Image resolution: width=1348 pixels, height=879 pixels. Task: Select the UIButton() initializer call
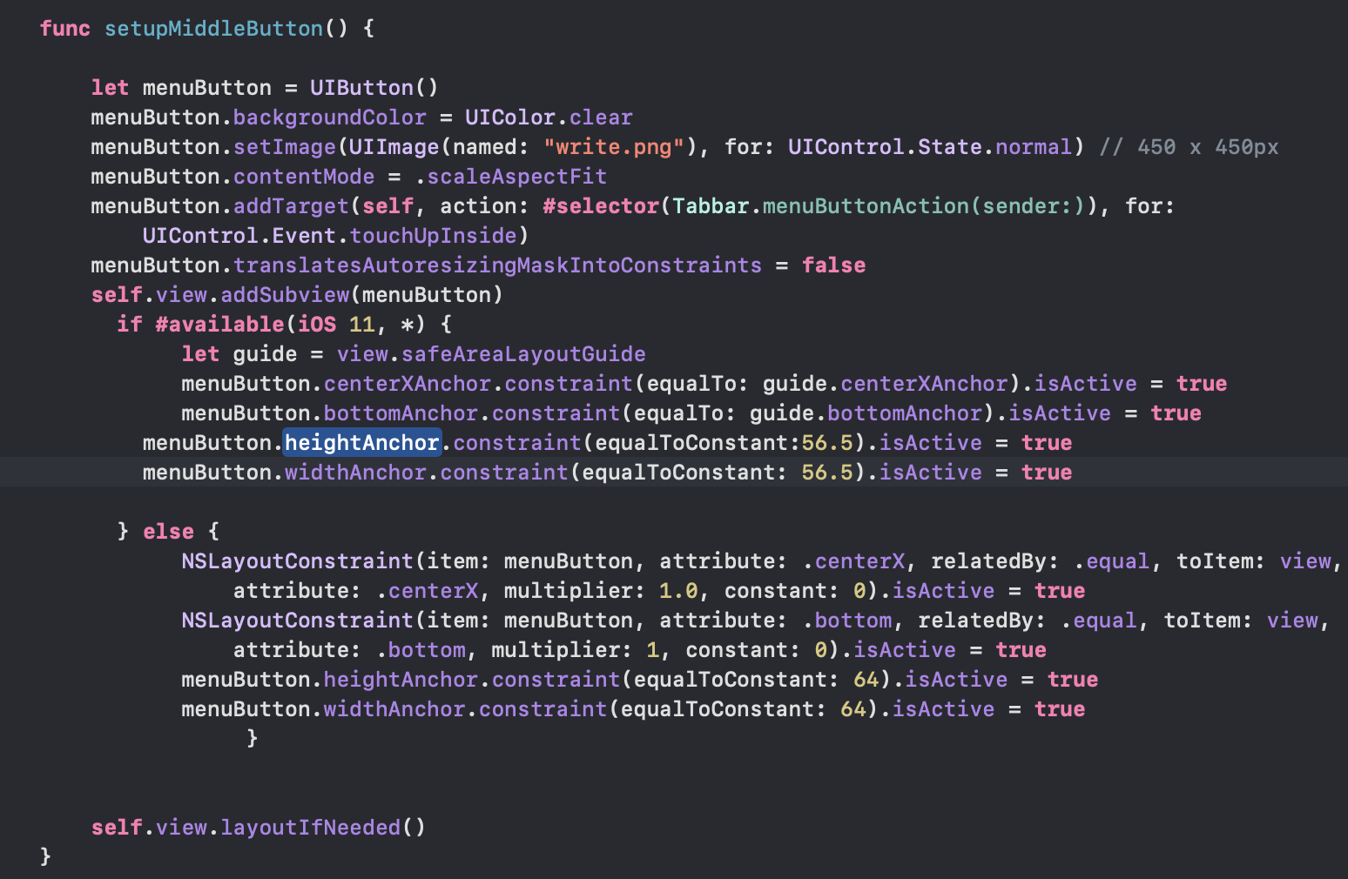click(x=374, y=88)
